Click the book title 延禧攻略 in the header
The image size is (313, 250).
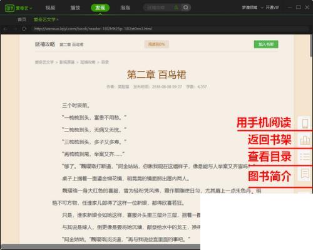pyautogui.click(x=45, y=44)
